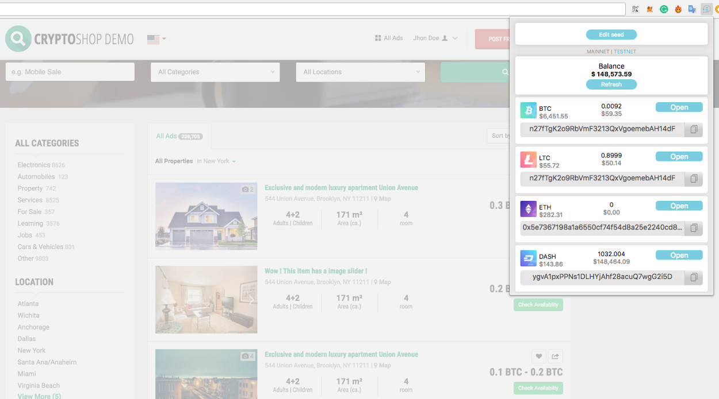Viewport: 719px width, 399px height.
Task: Switch wallet network to TESTNET
Action: [x=625, y=52]
